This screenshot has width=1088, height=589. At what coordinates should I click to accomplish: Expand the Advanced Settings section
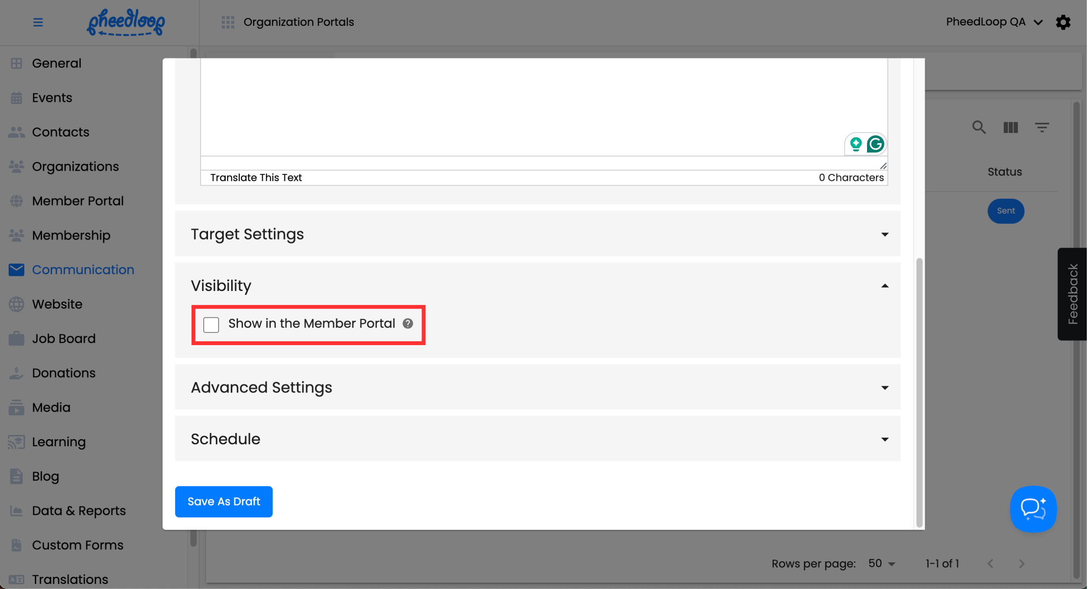click(884, 388)
